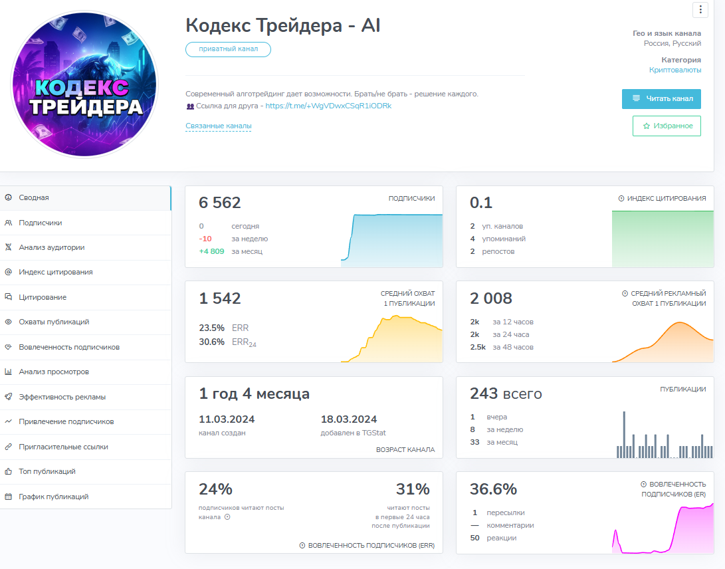Select Цитирование menu item
This screenshot has width=725, height=569.
click(86, 297)
